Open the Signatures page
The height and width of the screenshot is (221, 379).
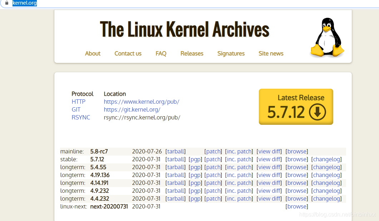pyautogui.click(x=231, y=53)
